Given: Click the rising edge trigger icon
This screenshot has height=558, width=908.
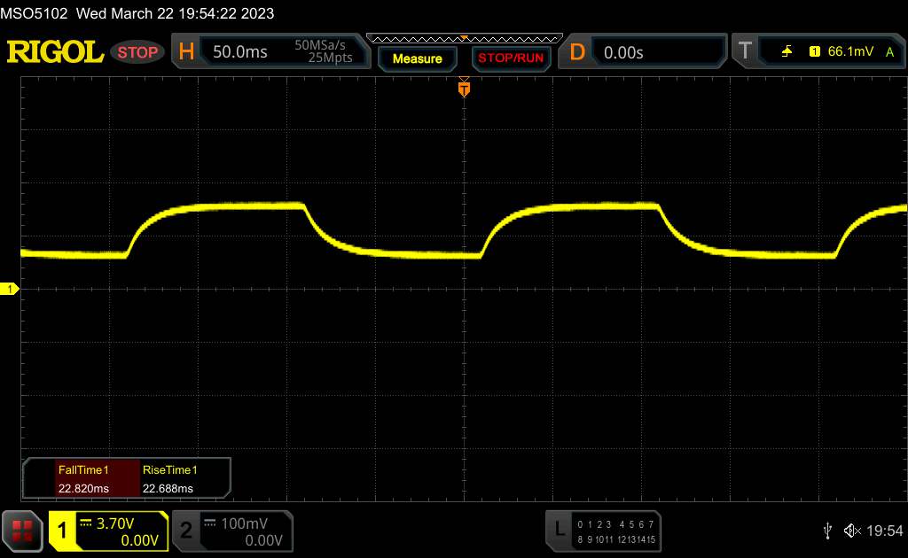Looking at the screenshot, I should (x=787, y=51).
